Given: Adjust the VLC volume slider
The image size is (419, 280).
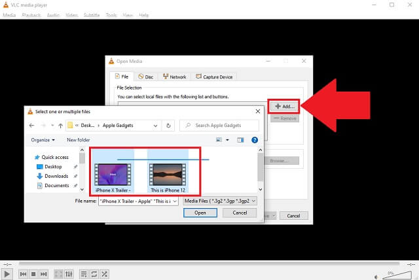Looking at the screenshot, I should 397,275.
